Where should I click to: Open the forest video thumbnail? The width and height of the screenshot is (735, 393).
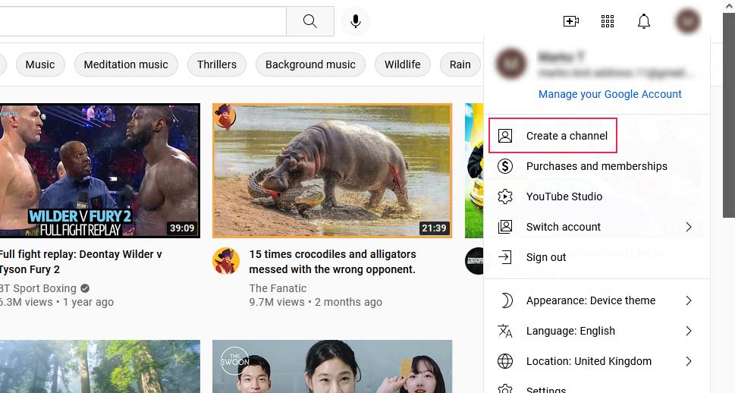click(100, 366)
